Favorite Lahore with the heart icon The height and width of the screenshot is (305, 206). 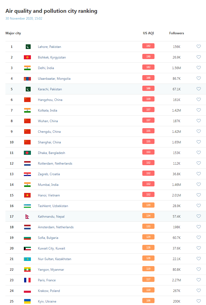pos(199,46)
